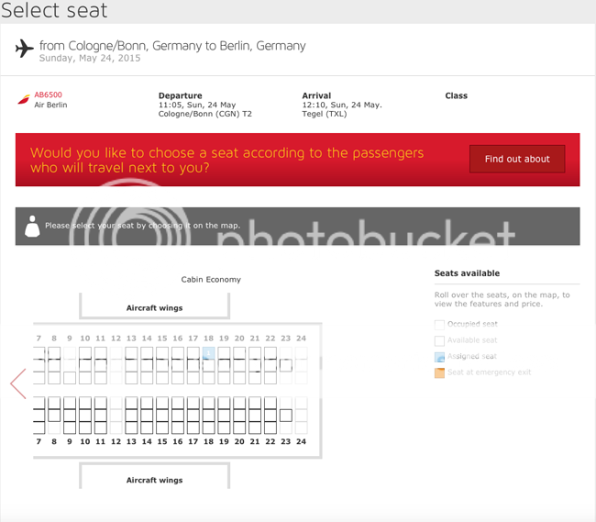Choose the outlined seat in upper row 23
The image size is (596, 522).
(x=286, y=365)
